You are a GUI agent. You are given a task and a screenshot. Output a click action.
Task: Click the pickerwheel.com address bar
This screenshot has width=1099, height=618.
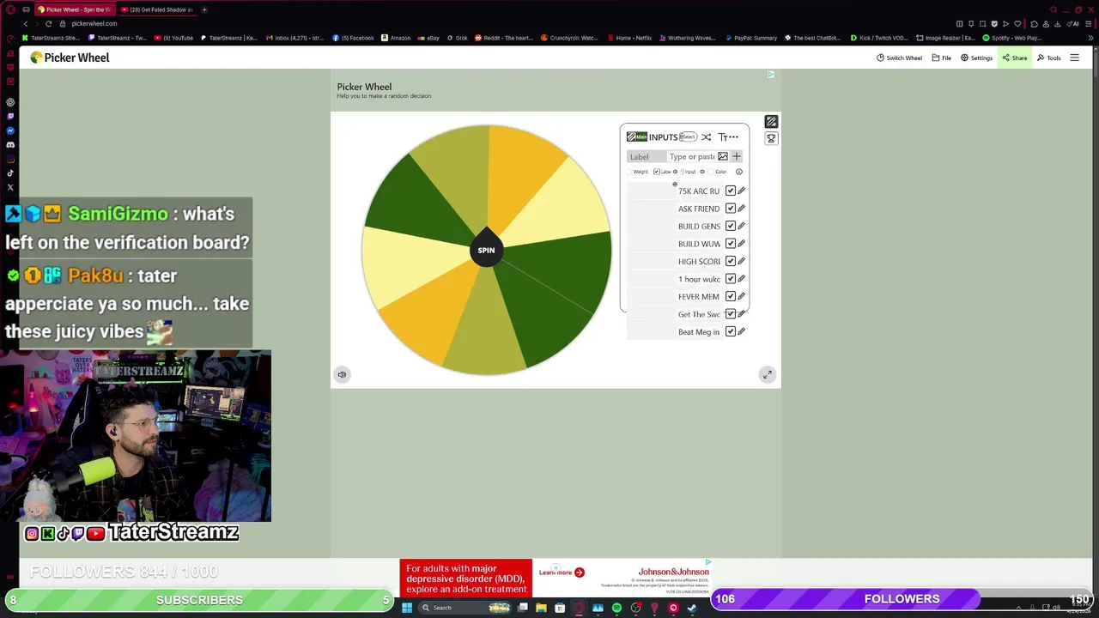[x=94, y=23]
